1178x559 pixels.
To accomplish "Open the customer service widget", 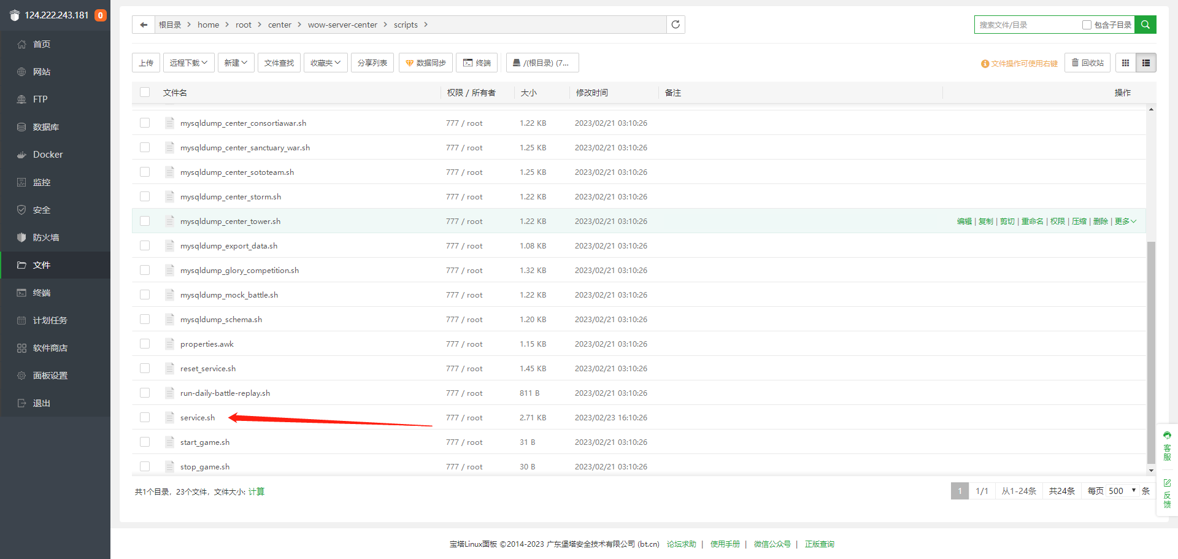I will pos(1167,446).
